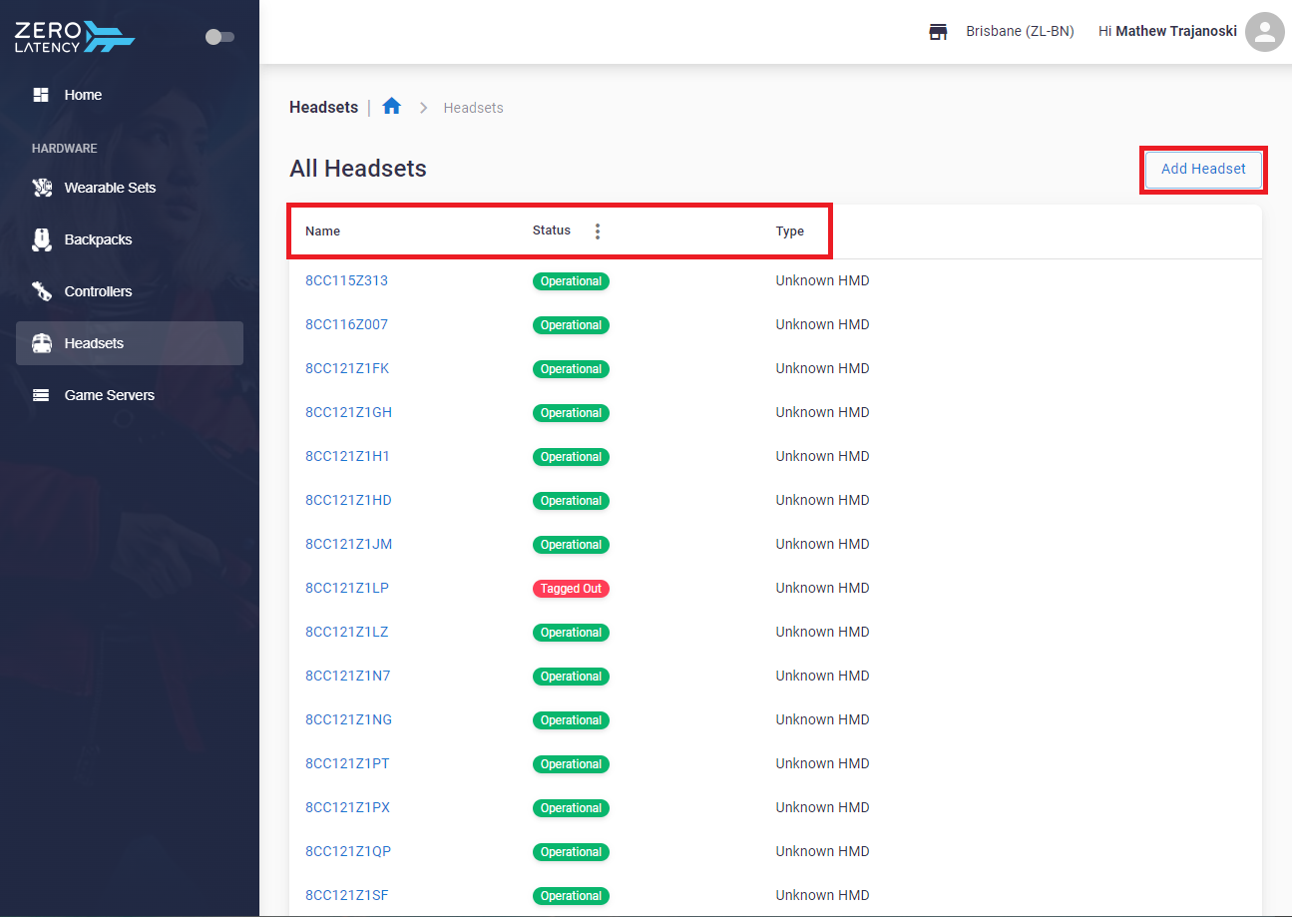This screenshot has height=917, width=1292.
Task: Open headset 8CC121Z1QP
Action: click(x=348, y=851)
